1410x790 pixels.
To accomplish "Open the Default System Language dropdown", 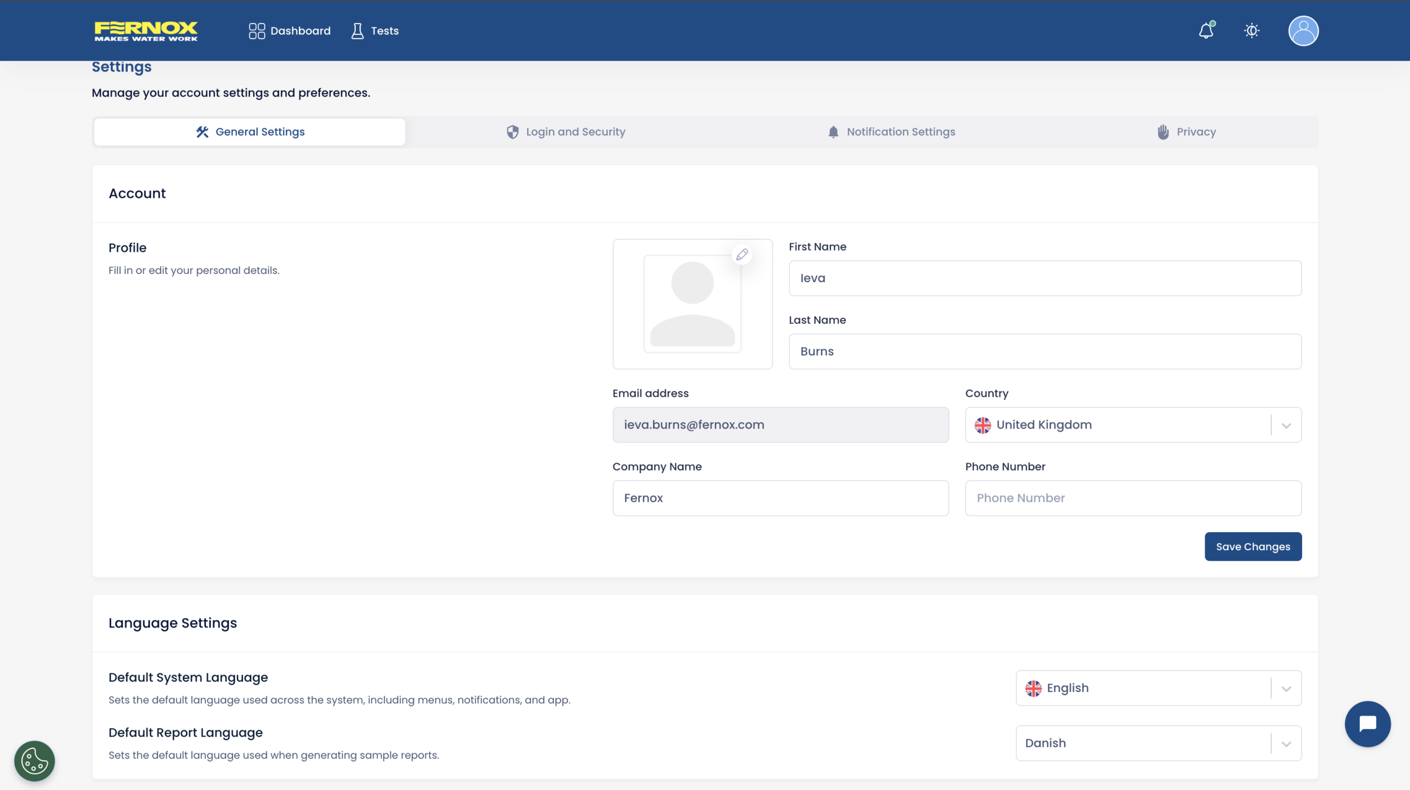I will (x=1286, y=688).
